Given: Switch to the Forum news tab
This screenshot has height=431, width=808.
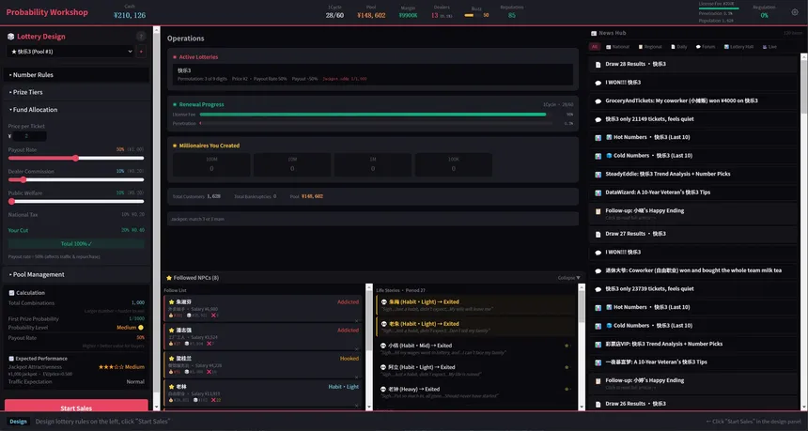Looking at the screenshot, I should [x=706, y=47].
